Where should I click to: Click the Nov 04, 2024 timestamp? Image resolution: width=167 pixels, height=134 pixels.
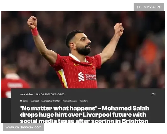point(50,94)
